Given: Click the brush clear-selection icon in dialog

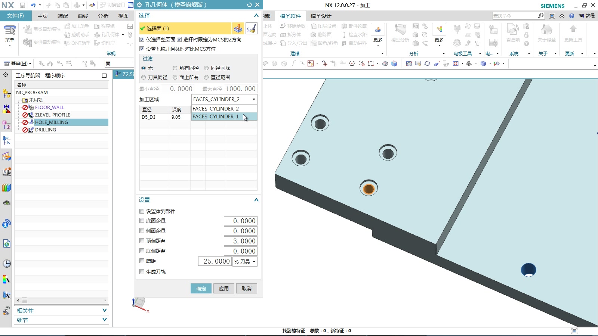Looking at the screenshot, I should pyautogui.click(x=252, y=28).
